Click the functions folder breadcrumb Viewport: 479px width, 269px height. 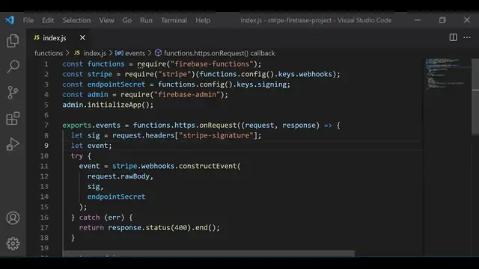(49, 53)
